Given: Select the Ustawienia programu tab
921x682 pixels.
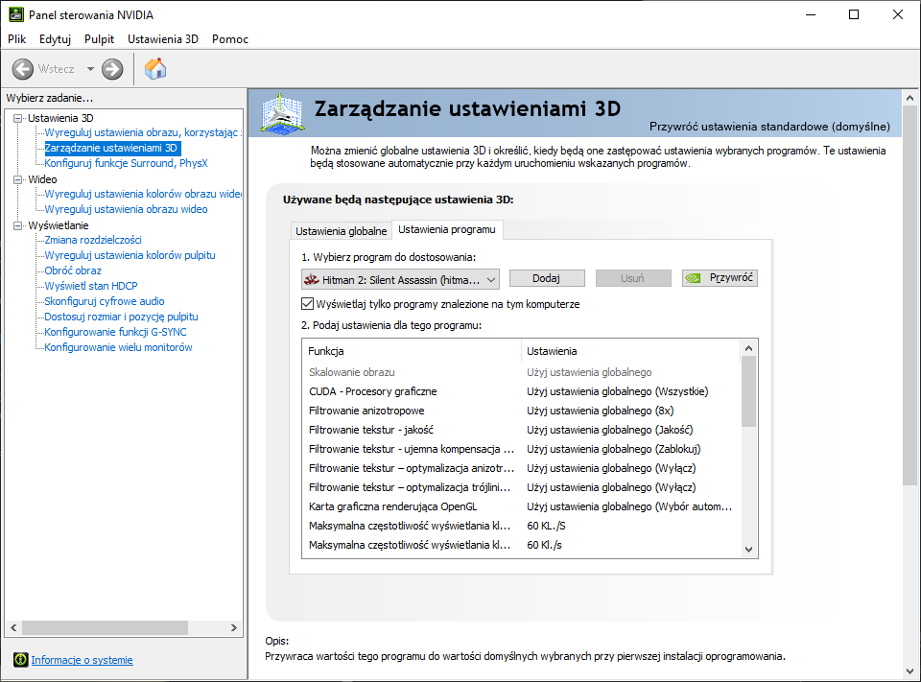Looking at the screenshot, I should [447, 229].
